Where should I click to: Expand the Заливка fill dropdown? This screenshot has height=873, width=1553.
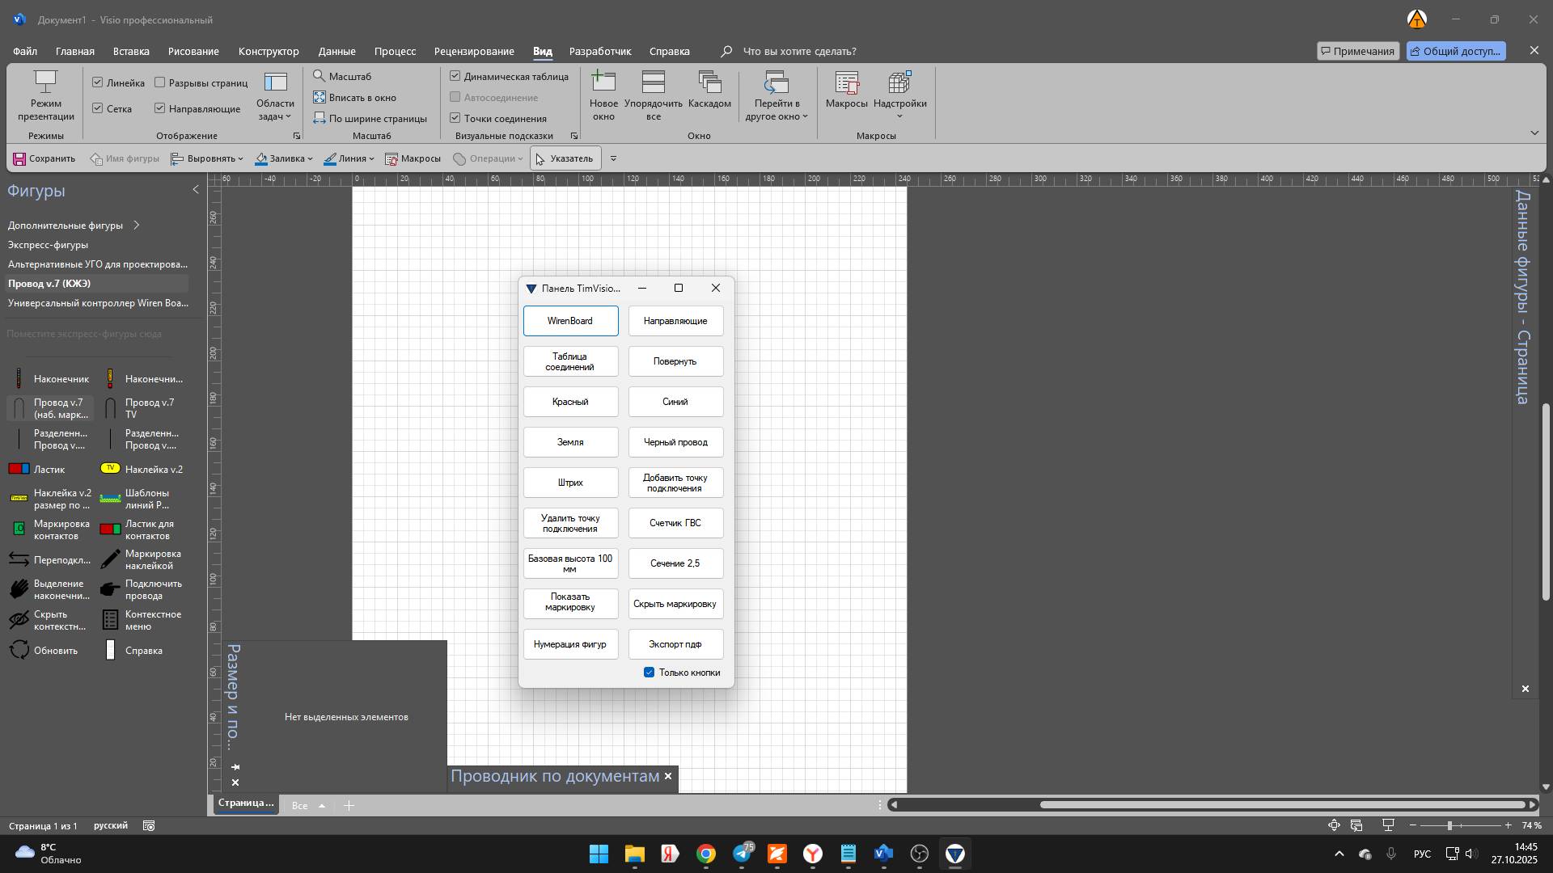[x=310, y=159]
